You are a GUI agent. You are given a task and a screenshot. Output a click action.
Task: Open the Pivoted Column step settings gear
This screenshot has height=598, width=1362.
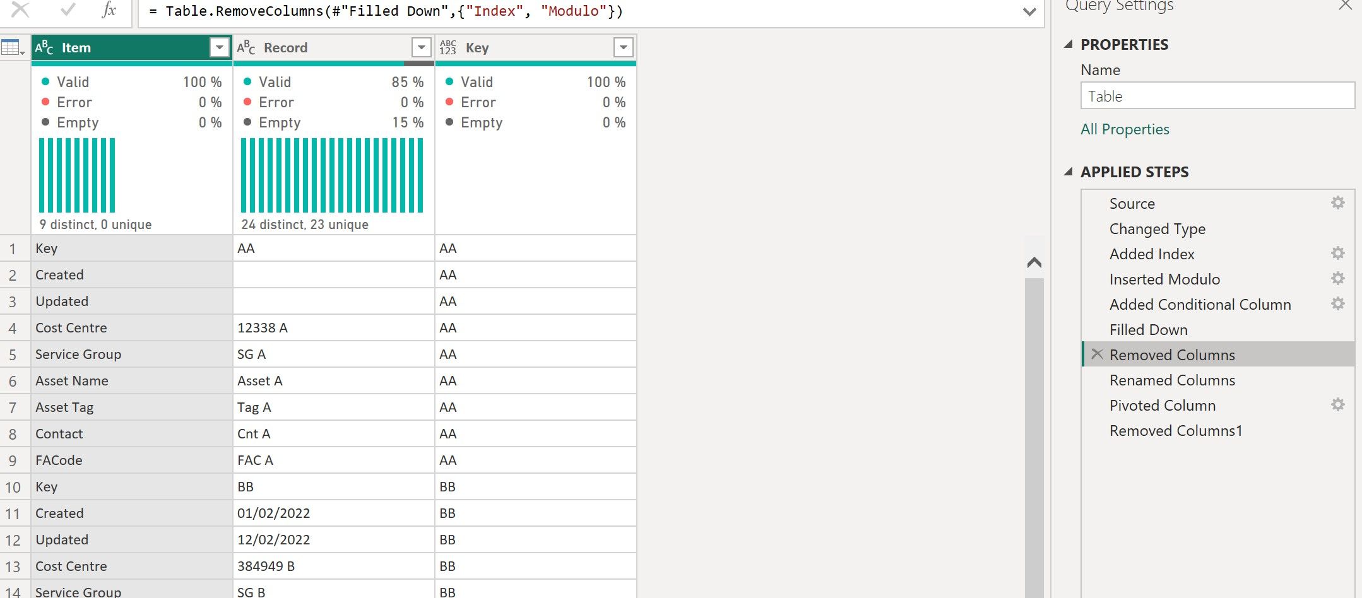pos(1337,405)
